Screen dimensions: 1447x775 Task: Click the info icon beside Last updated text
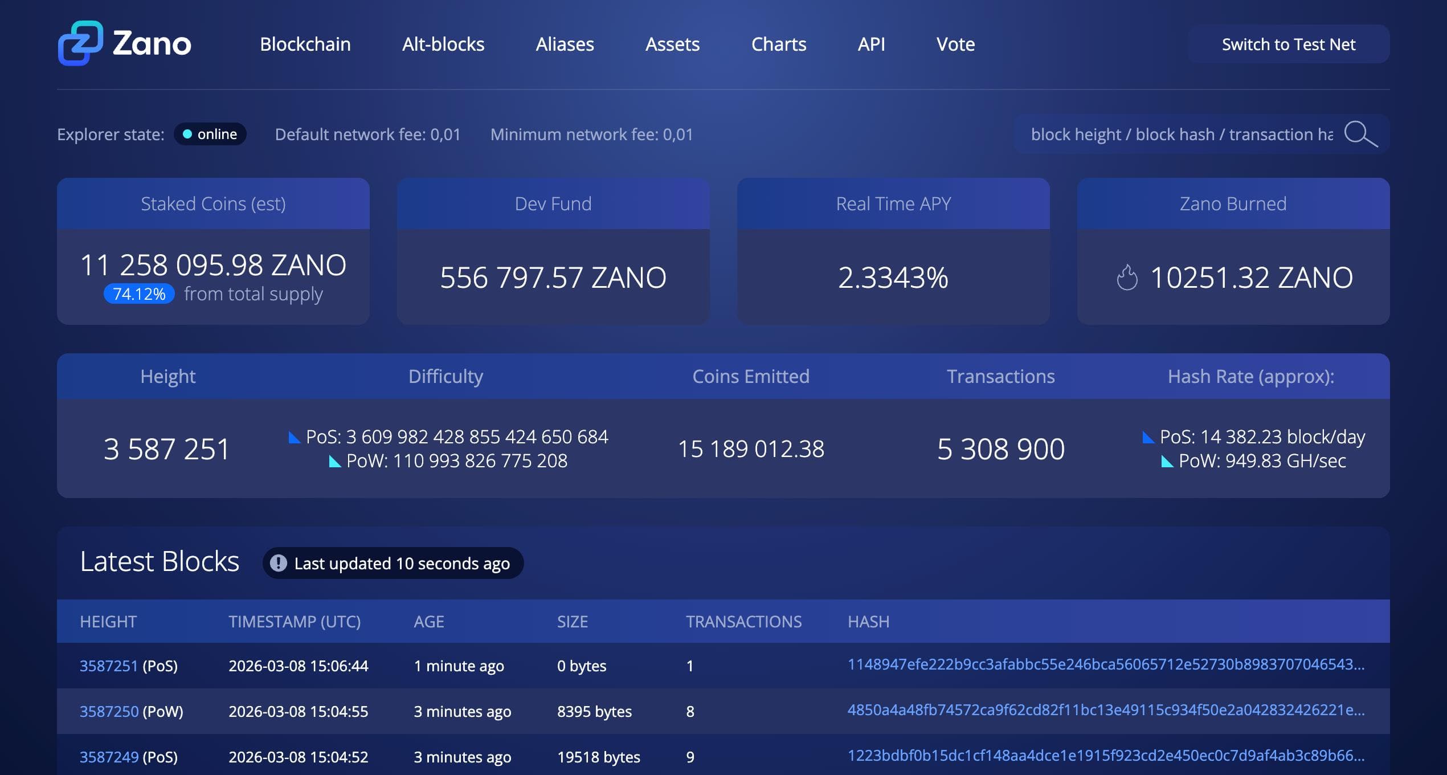(278, 563)
